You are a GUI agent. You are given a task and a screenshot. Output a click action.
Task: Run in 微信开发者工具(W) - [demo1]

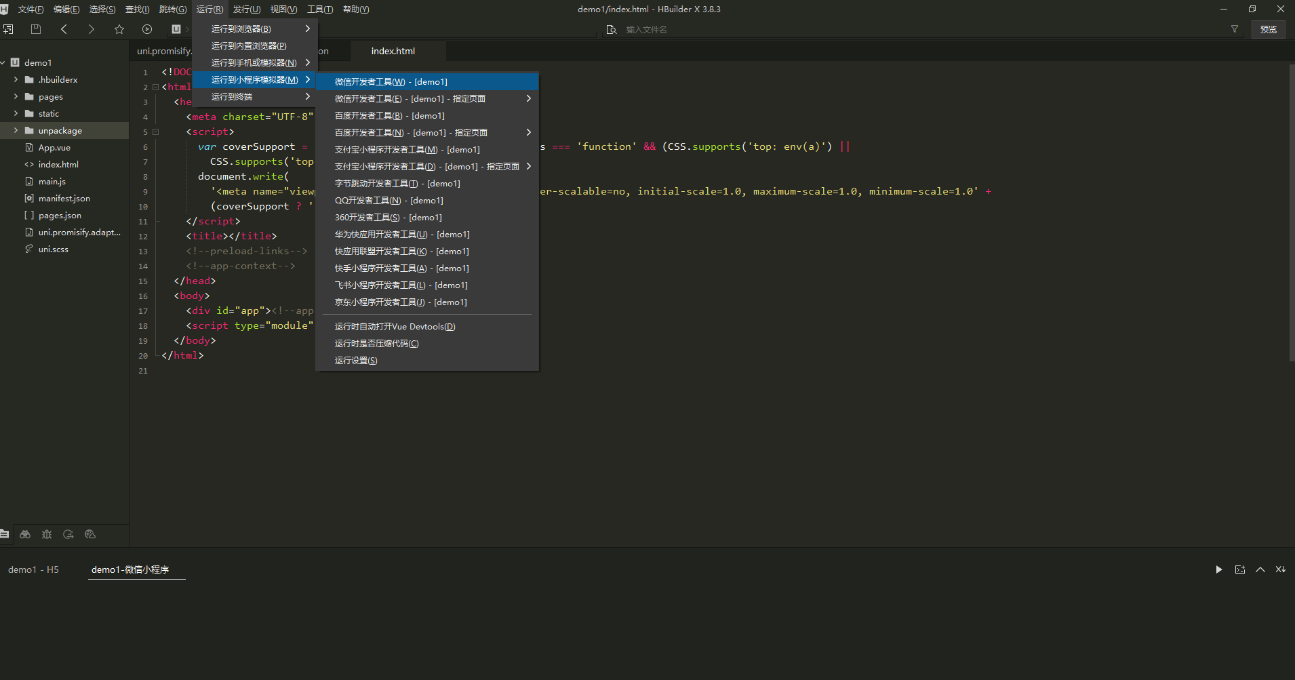click(x=427, y=81)
